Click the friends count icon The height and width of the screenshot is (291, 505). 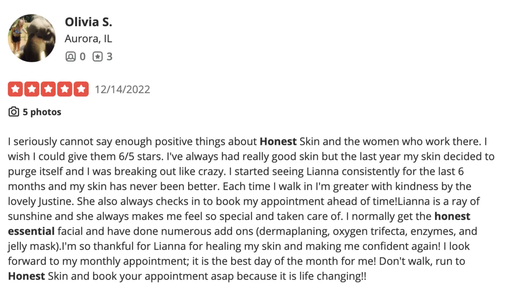pyautogui.click(x=70, y=56)
